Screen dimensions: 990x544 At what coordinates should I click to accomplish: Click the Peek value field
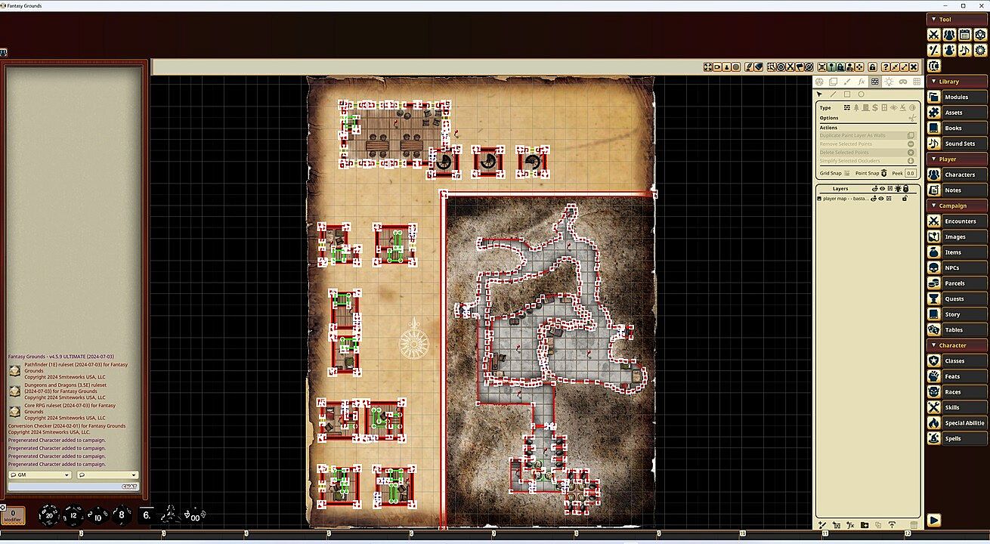(x=911, y=174)
